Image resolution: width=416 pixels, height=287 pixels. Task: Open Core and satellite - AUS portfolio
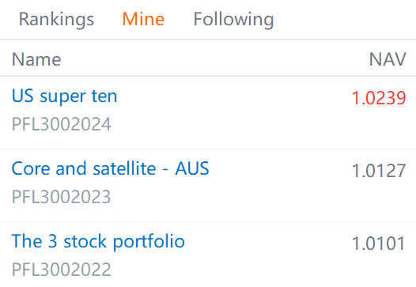pyautogui.click(x=111, y=168)
